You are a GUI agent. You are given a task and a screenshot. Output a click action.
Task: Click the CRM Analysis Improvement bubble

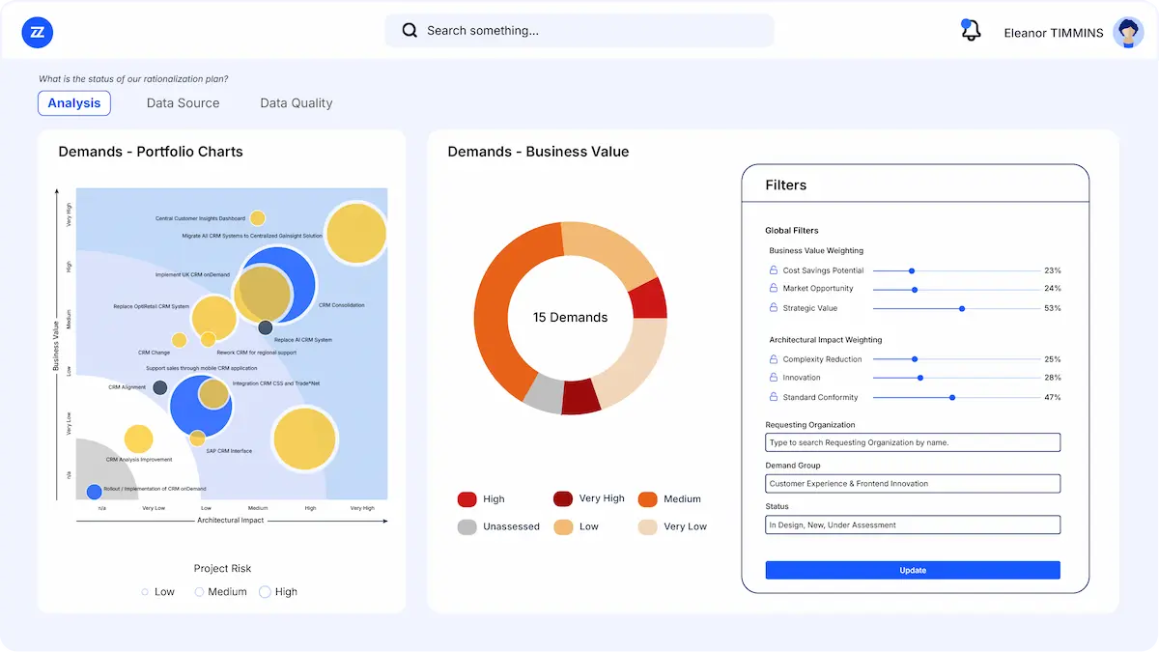[x=139, y=439]
